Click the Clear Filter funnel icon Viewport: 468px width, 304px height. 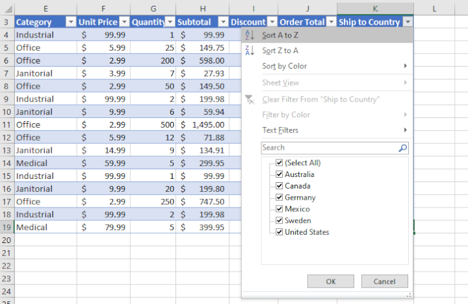250,99
